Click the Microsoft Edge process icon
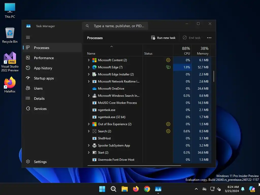 [94, 67]
